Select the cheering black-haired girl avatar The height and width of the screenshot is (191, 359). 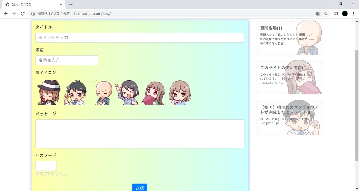tap(127, 92)
